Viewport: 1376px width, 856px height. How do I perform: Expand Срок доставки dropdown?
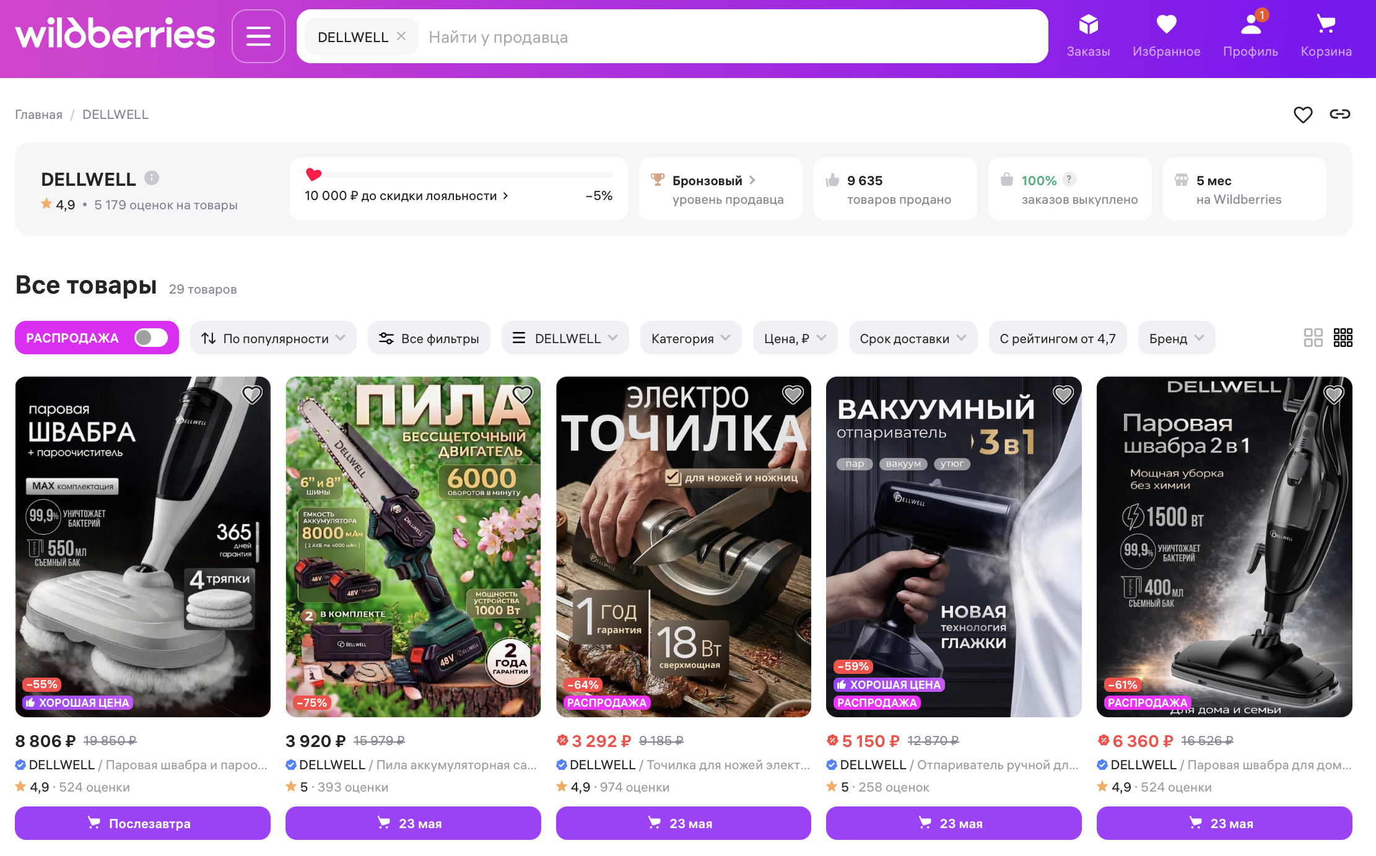pyautogui.click(x=913, y=338)
